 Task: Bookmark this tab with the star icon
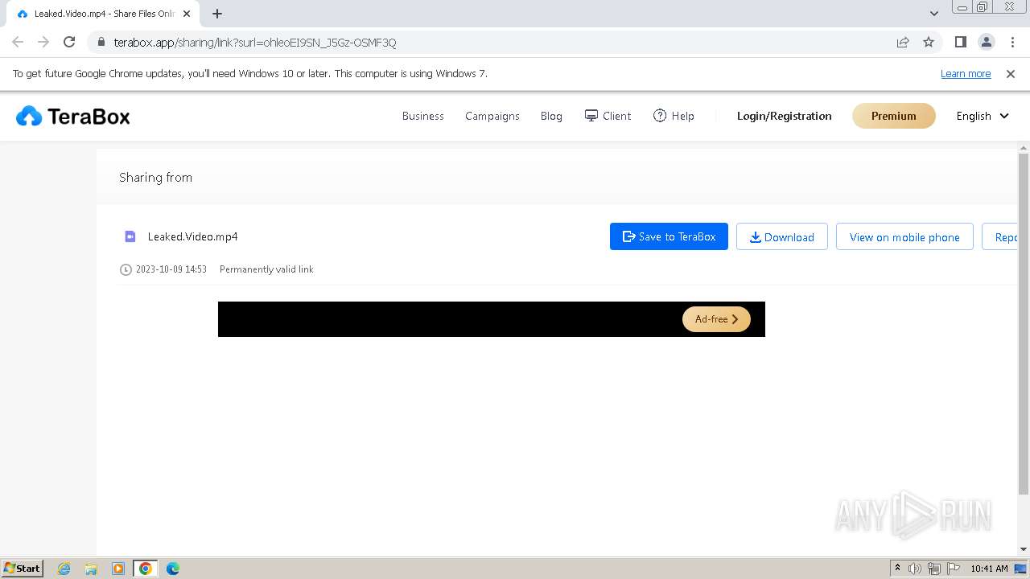coord(929,42)
